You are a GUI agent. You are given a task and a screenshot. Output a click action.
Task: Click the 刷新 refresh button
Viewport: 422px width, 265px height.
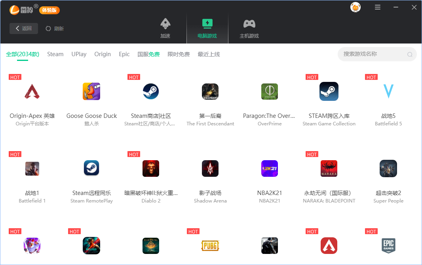pyautogui.click(x=55, y=28)
